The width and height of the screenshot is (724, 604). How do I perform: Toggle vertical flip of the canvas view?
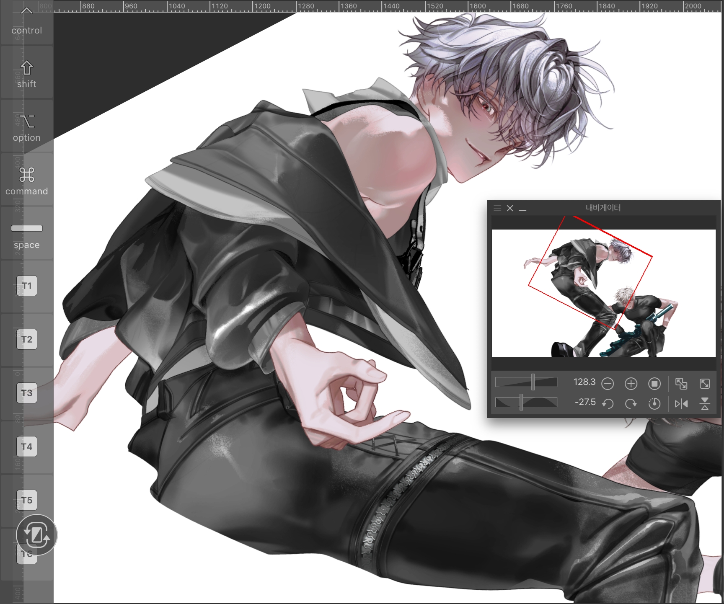(x=705, y=403)
